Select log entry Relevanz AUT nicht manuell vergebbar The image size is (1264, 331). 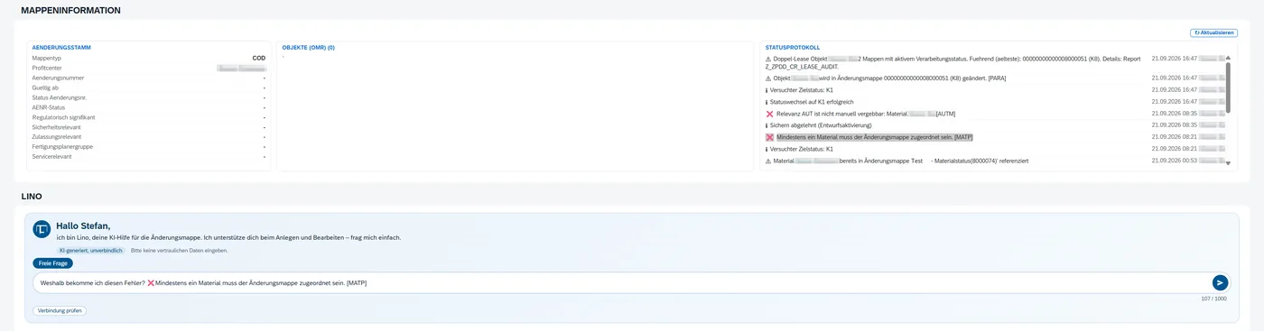tap(865, 114)
